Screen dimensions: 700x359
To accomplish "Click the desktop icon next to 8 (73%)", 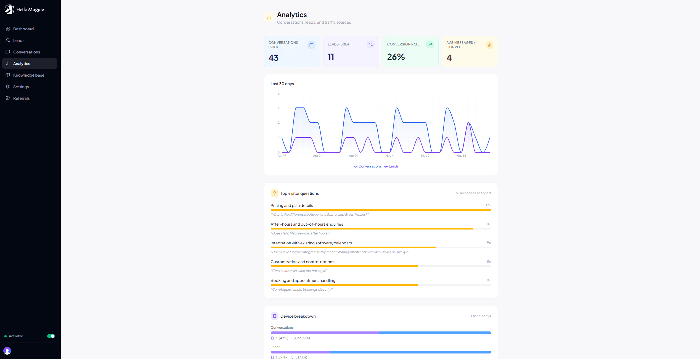I will click(x=293, y=357).
